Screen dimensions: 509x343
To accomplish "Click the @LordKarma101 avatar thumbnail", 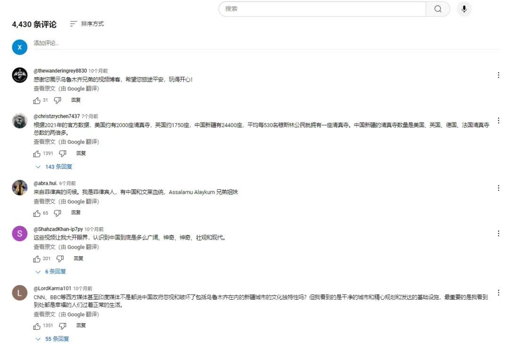I will click(19, 294).
